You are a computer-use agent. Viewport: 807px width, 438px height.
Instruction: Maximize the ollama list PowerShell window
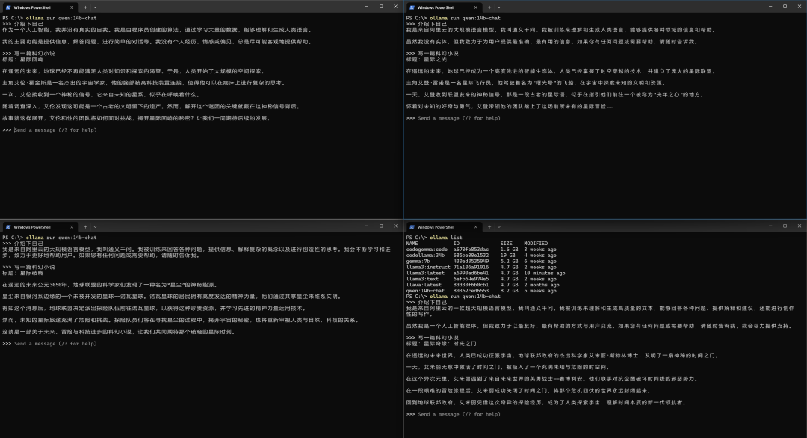point(785,226)
